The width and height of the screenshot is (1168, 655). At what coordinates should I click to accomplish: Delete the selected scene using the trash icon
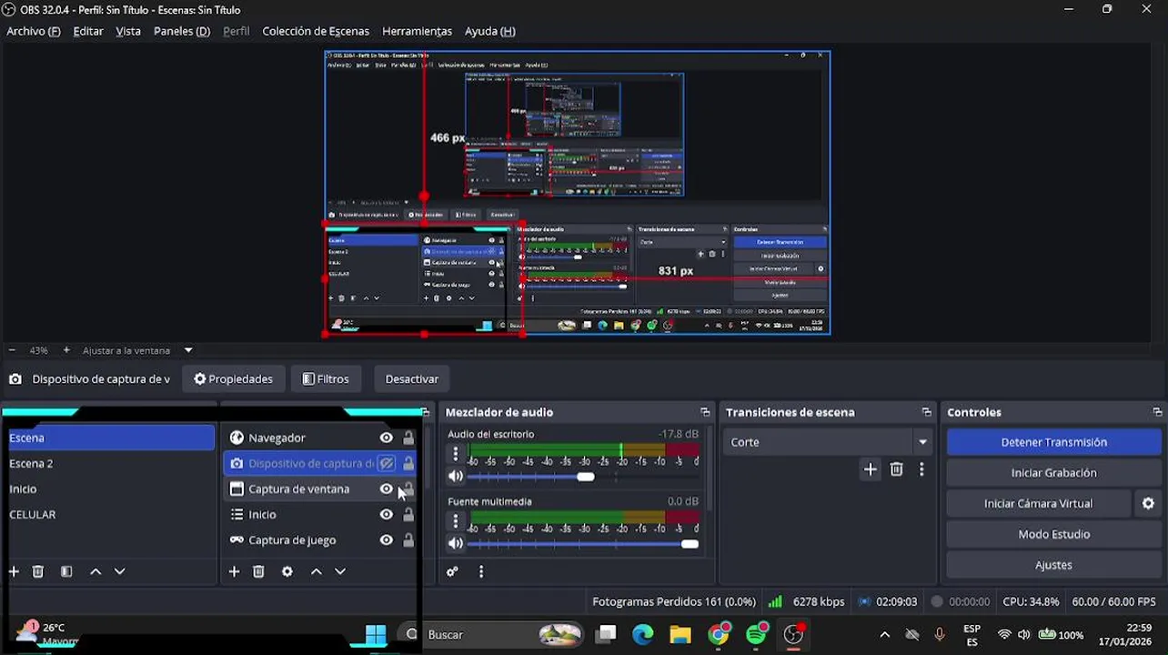[x=38, y=571]
